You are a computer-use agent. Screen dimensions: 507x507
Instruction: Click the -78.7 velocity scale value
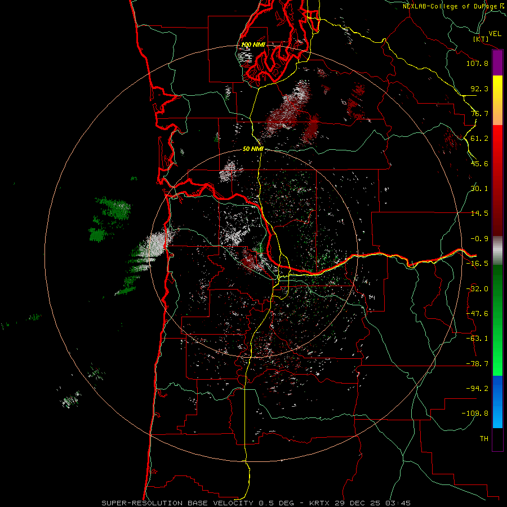pos(477,364)
